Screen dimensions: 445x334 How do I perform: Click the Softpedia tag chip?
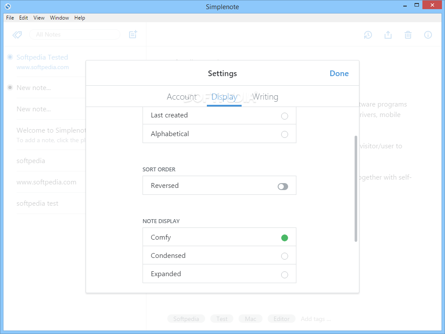click(x=186, y=319)
